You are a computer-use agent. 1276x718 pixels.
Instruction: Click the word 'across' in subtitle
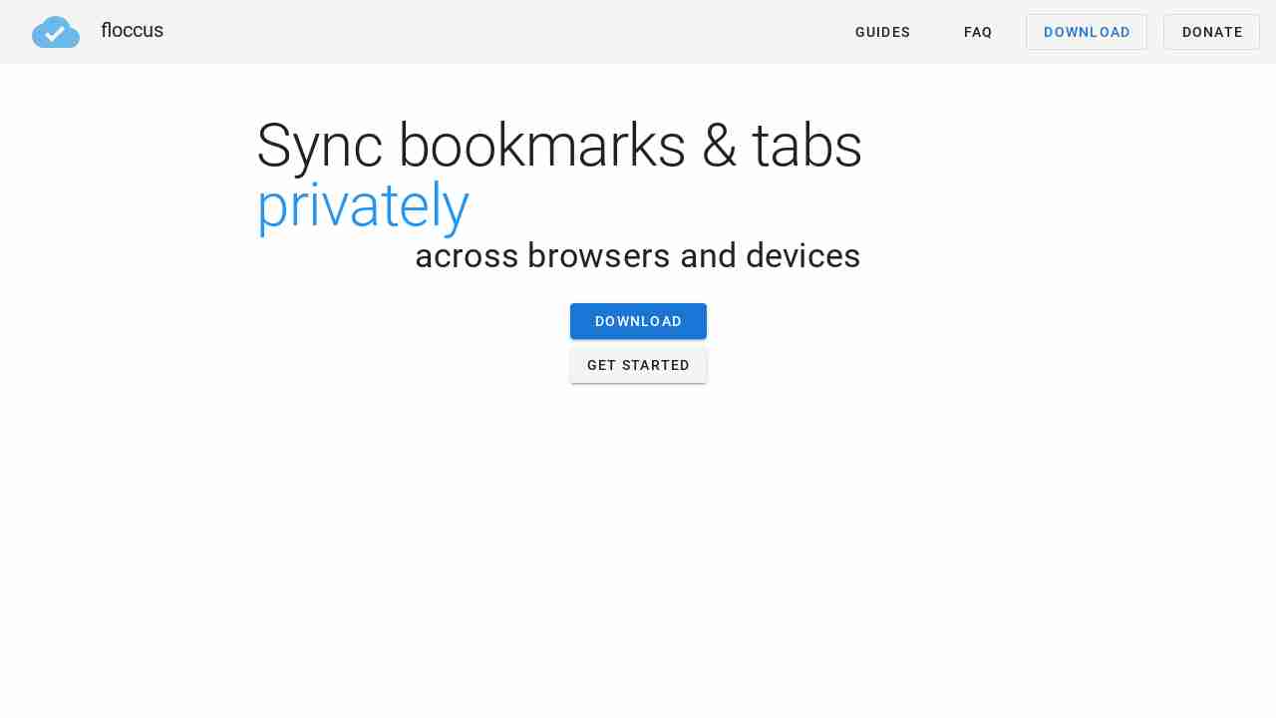click(467, 256)
